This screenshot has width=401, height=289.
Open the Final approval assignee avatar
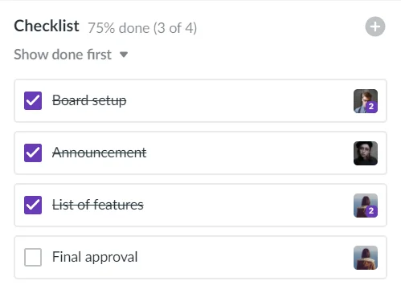[366, 258]
